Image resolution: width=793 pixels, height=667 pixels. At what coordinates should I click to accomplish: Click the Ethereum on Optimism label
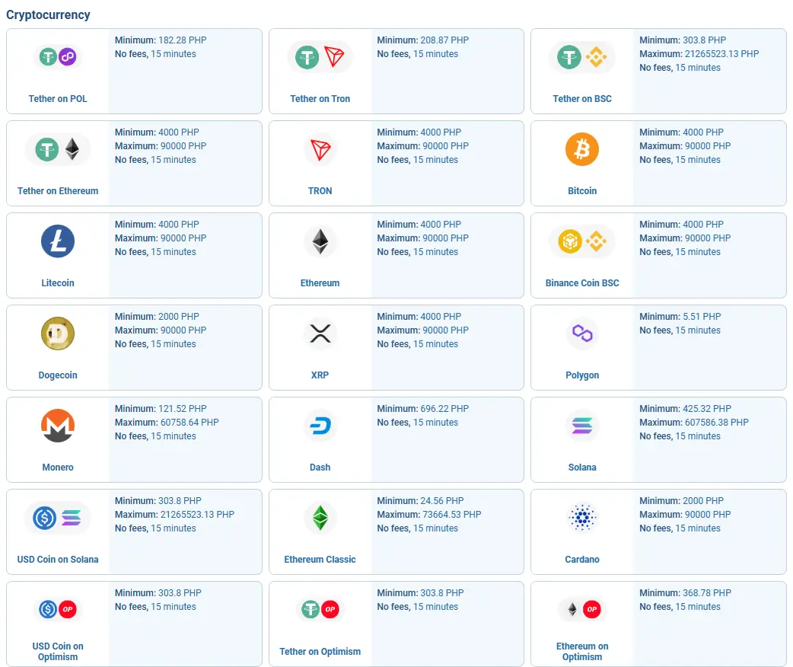click(x=582, y=652)
